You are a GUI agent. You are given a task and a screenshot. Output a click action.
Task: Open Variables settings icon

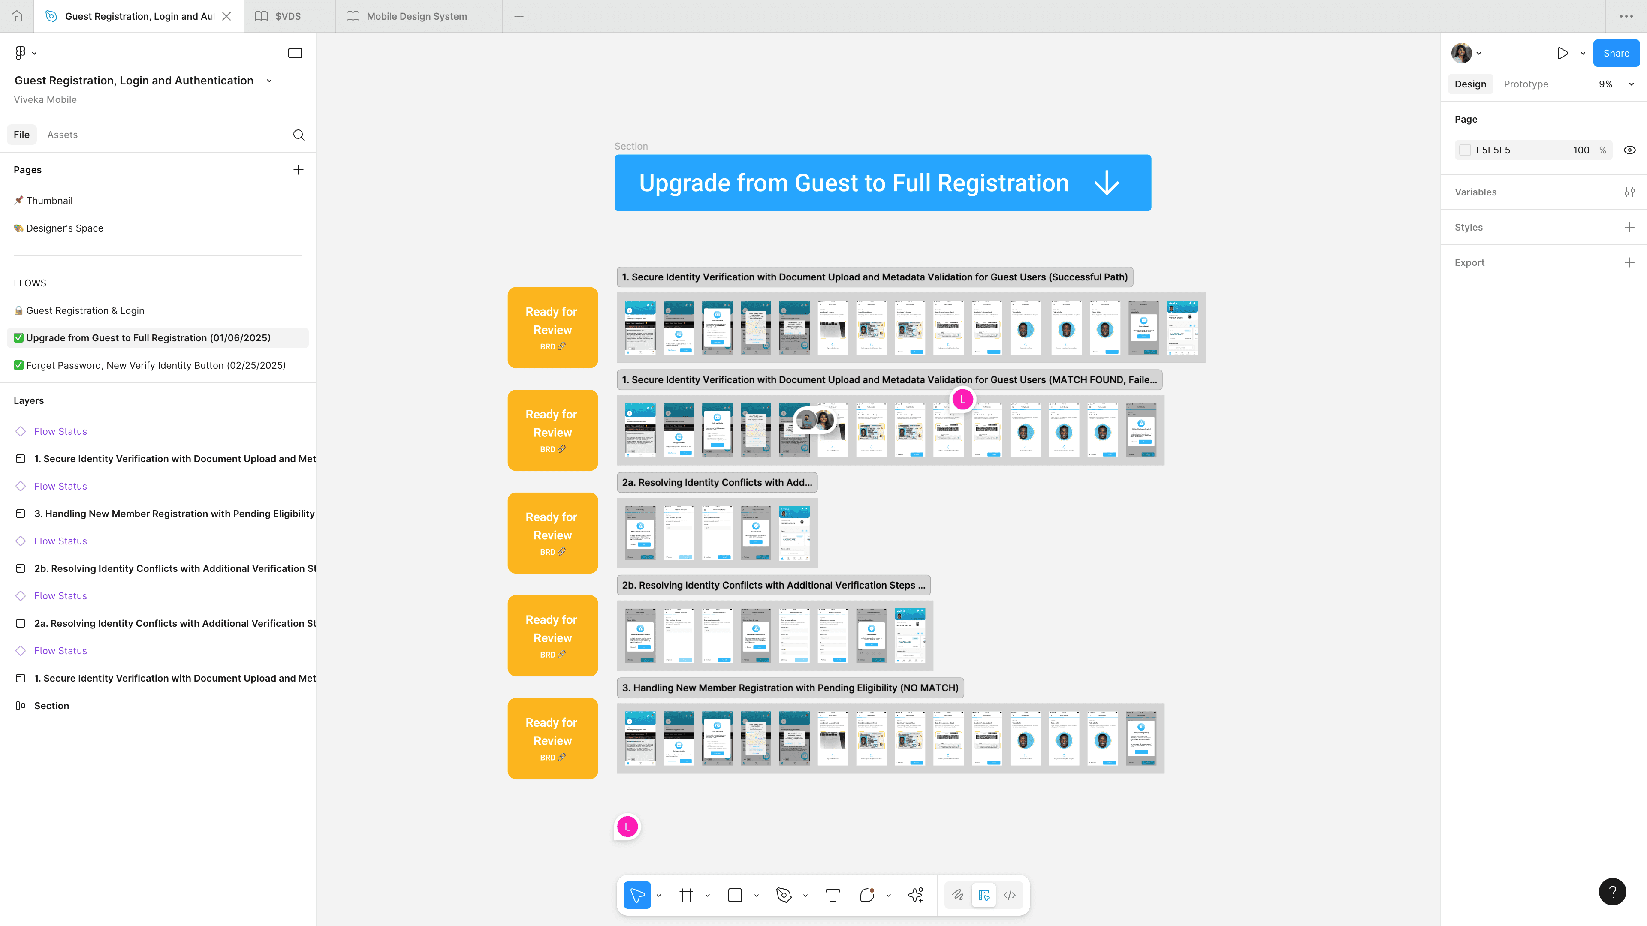point(1630,192)
